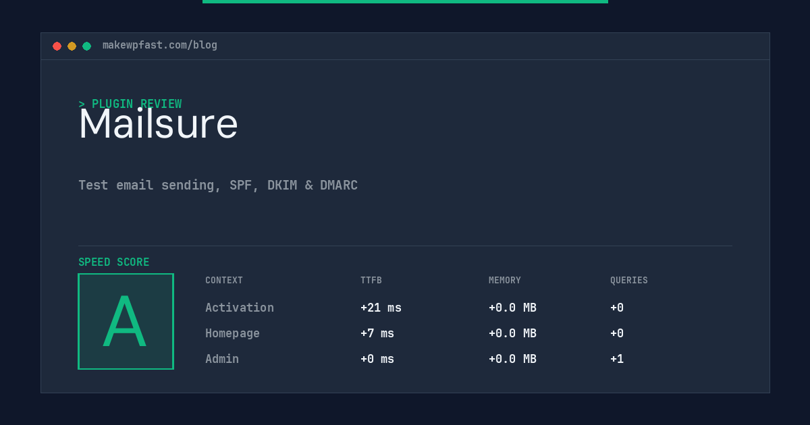Click the Admin row memory value +0.0 MB
Image resolution: width=810 pixels, height=425 pixels.
[x=512, y=359]
